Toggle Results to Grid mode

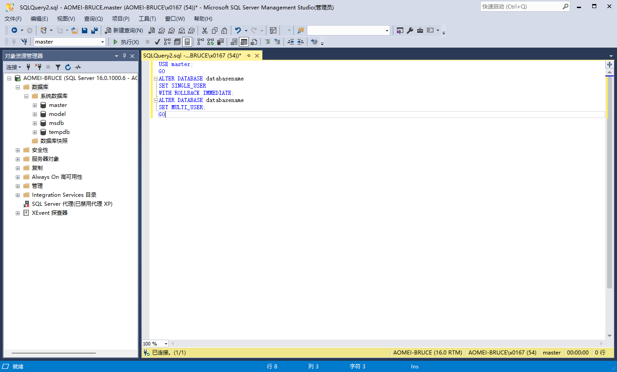[x=244, y=42]
